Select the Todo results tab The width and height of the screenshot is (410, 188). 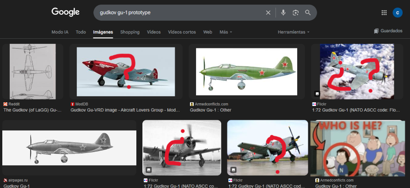pos(81,32)
